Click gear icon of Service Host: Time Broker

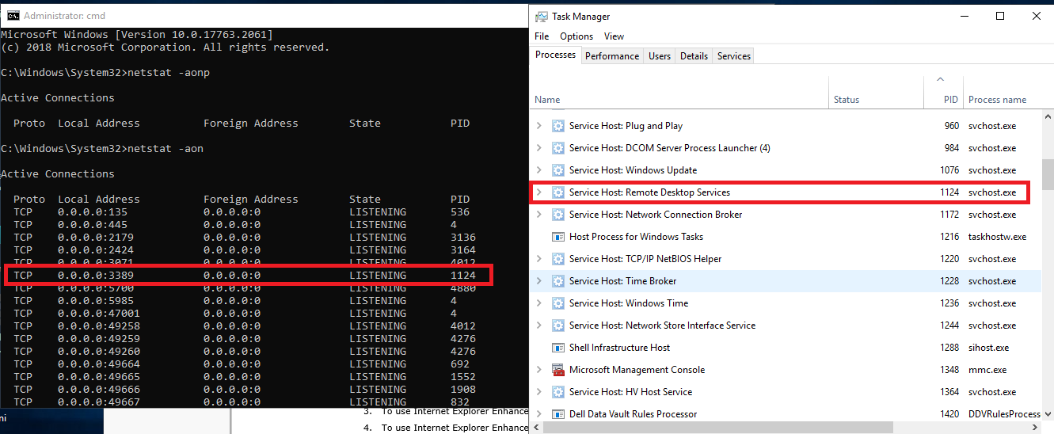pyautogui.click(x=557, y=281)
